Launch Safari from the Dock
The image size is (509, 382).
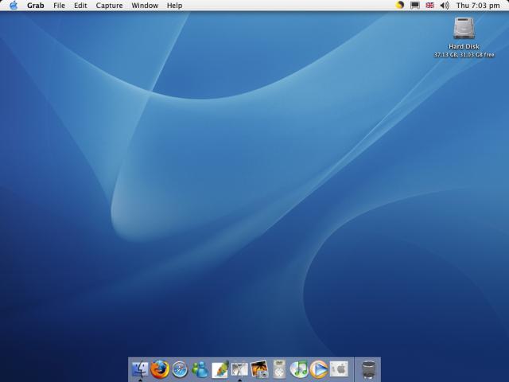click(x=180, y=369)
